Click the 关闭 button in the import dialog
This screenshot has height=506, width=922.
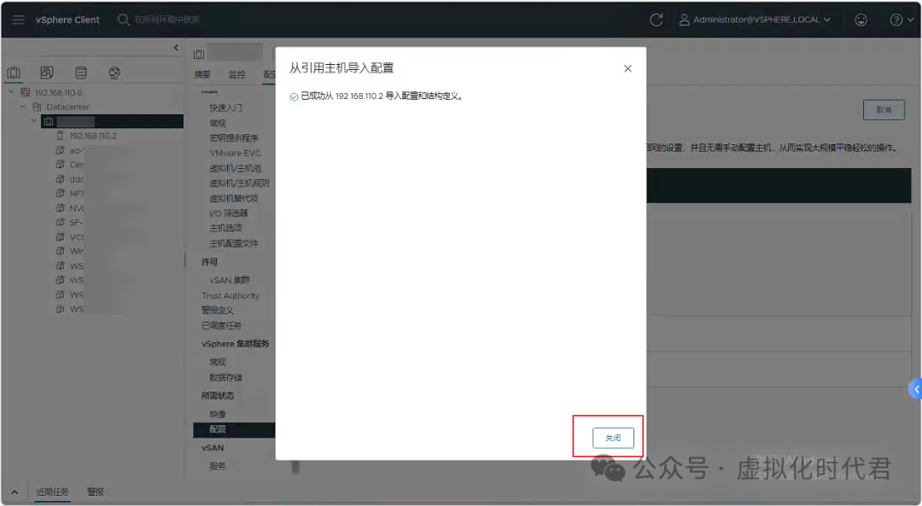click(612, 437)
